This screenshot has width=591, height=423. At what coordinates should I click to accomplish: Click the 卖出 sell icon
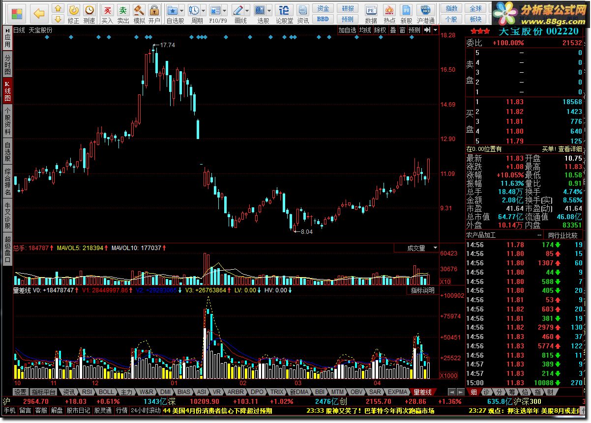(x=123, y=14)
